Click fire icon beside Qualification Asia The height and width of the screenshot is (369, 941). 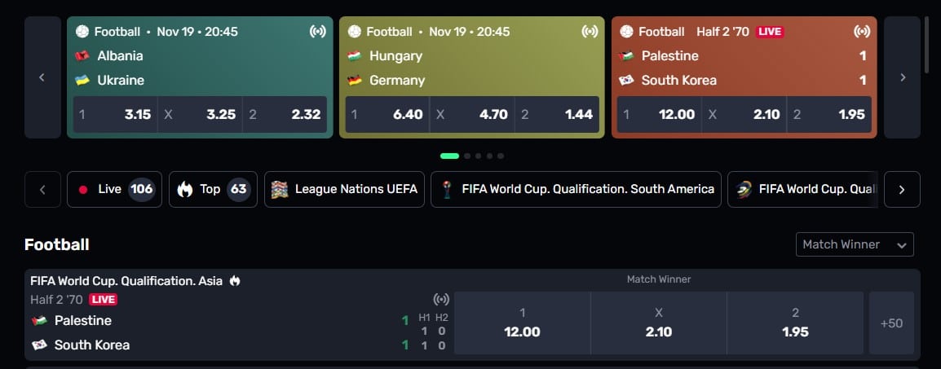point(235,281)
